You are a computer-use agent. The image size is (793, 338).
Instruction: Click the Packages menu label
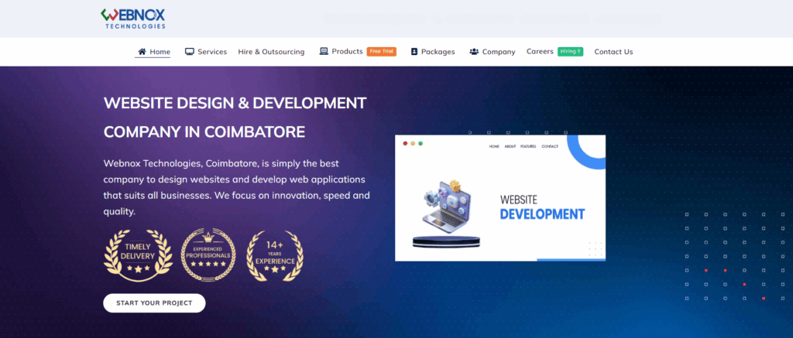point(438,52)
